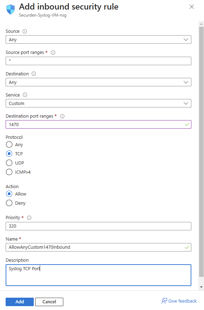The image size is (204, 310).
Task: Click the Service info icon
Action: (x=25, y=95)
